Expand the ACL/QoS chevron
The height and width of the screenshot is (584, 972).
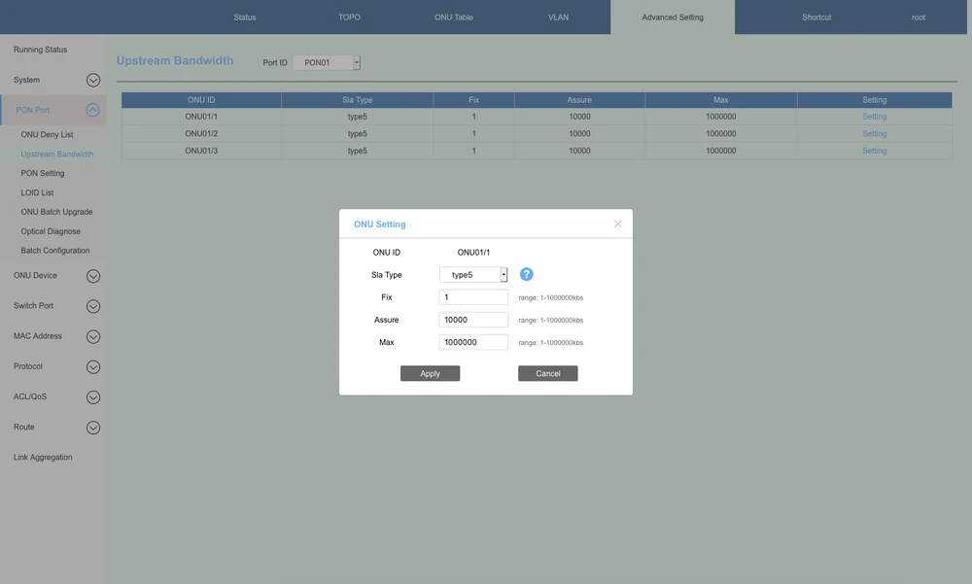coord(93,397)
